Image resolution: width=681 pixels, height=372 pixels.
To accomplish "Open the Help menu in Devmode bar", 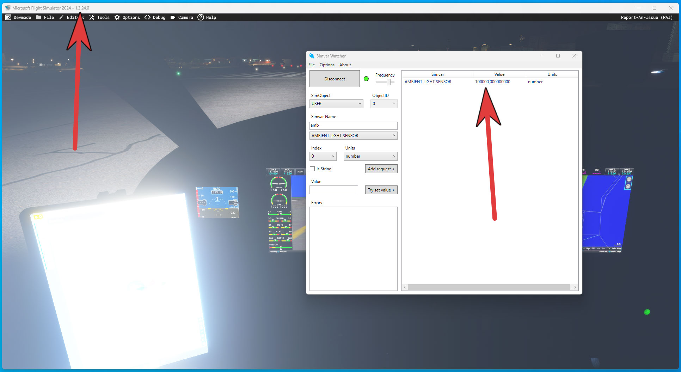I will pos(211,17).
